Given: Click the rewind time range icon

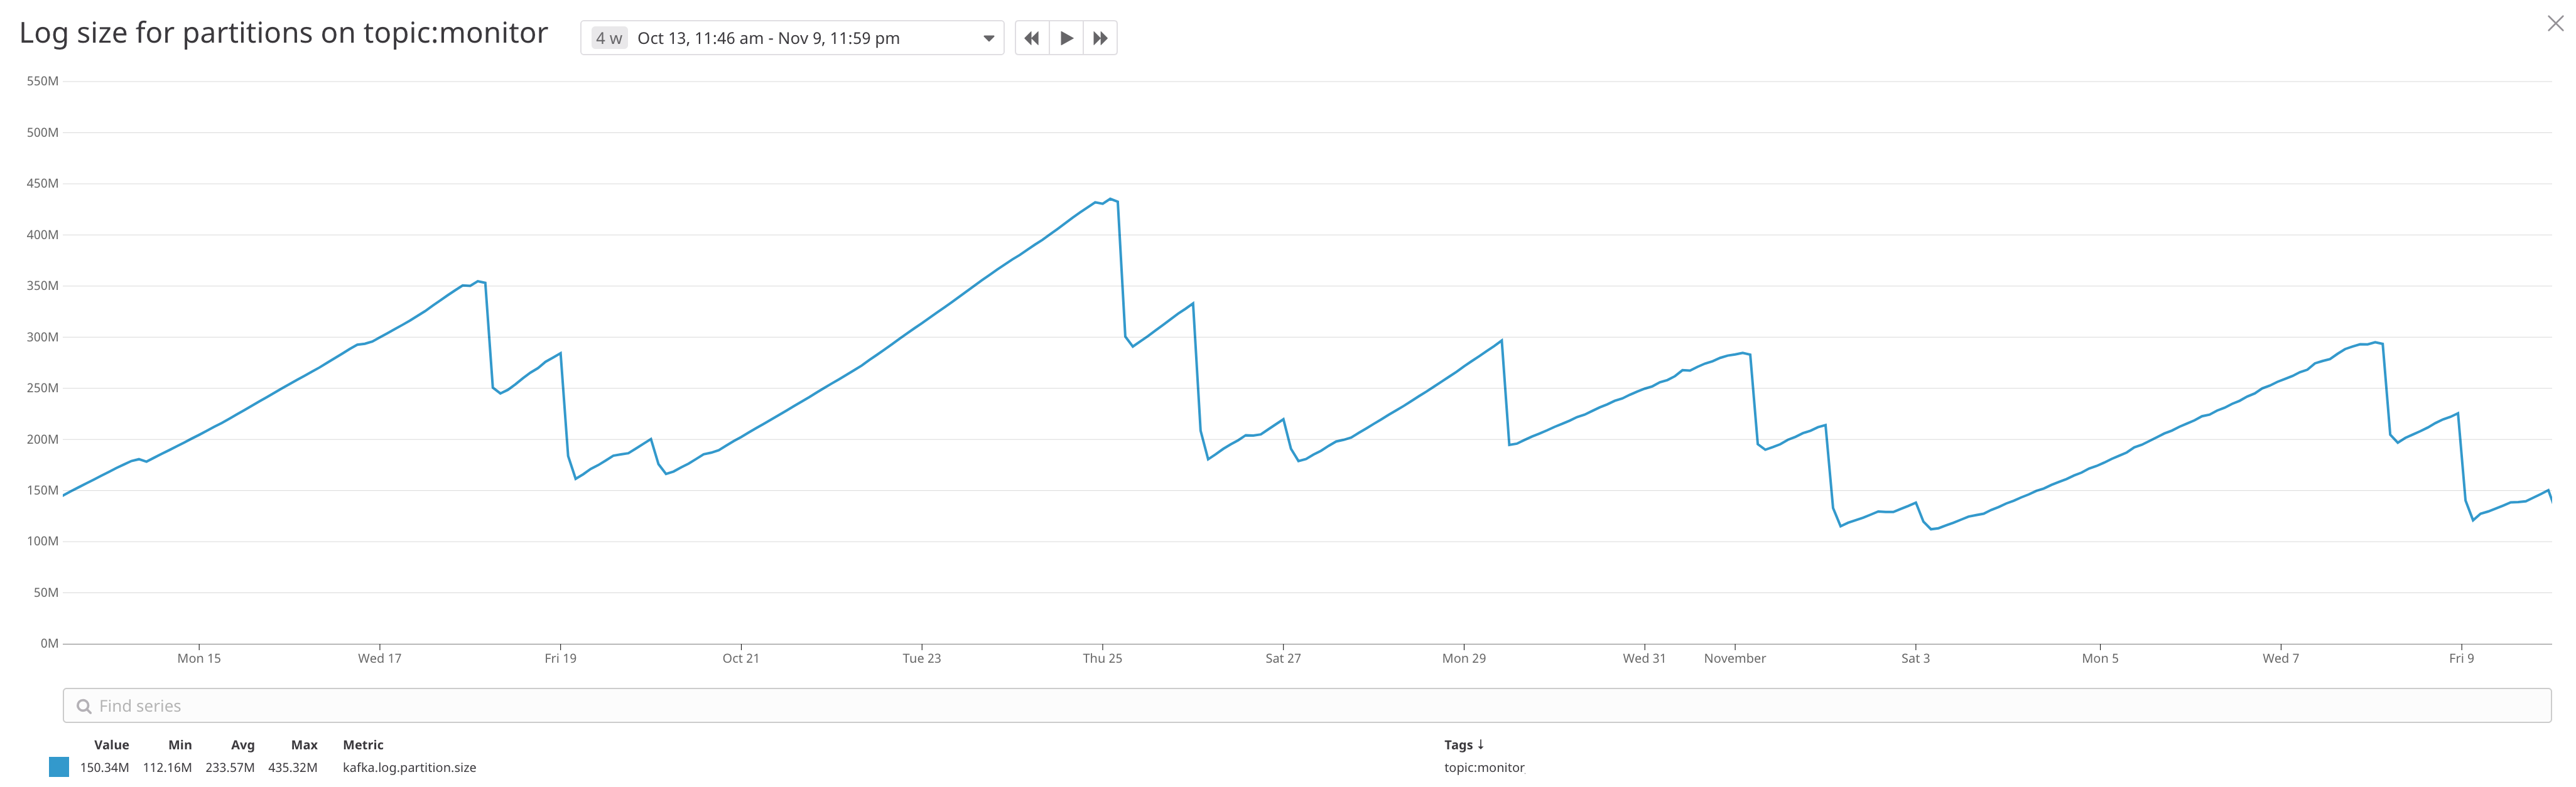Looking at the screenshot, I should (x=1031, y=38).
